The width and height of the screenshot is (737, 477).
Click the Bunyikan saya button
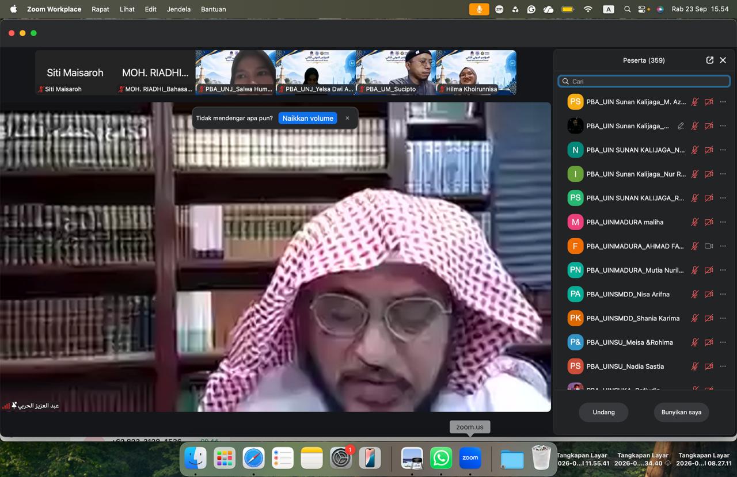681,412
